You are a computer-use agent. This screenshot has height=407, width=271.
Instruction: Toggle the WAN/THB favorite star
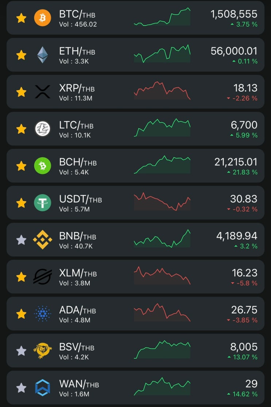pos(22,387)
